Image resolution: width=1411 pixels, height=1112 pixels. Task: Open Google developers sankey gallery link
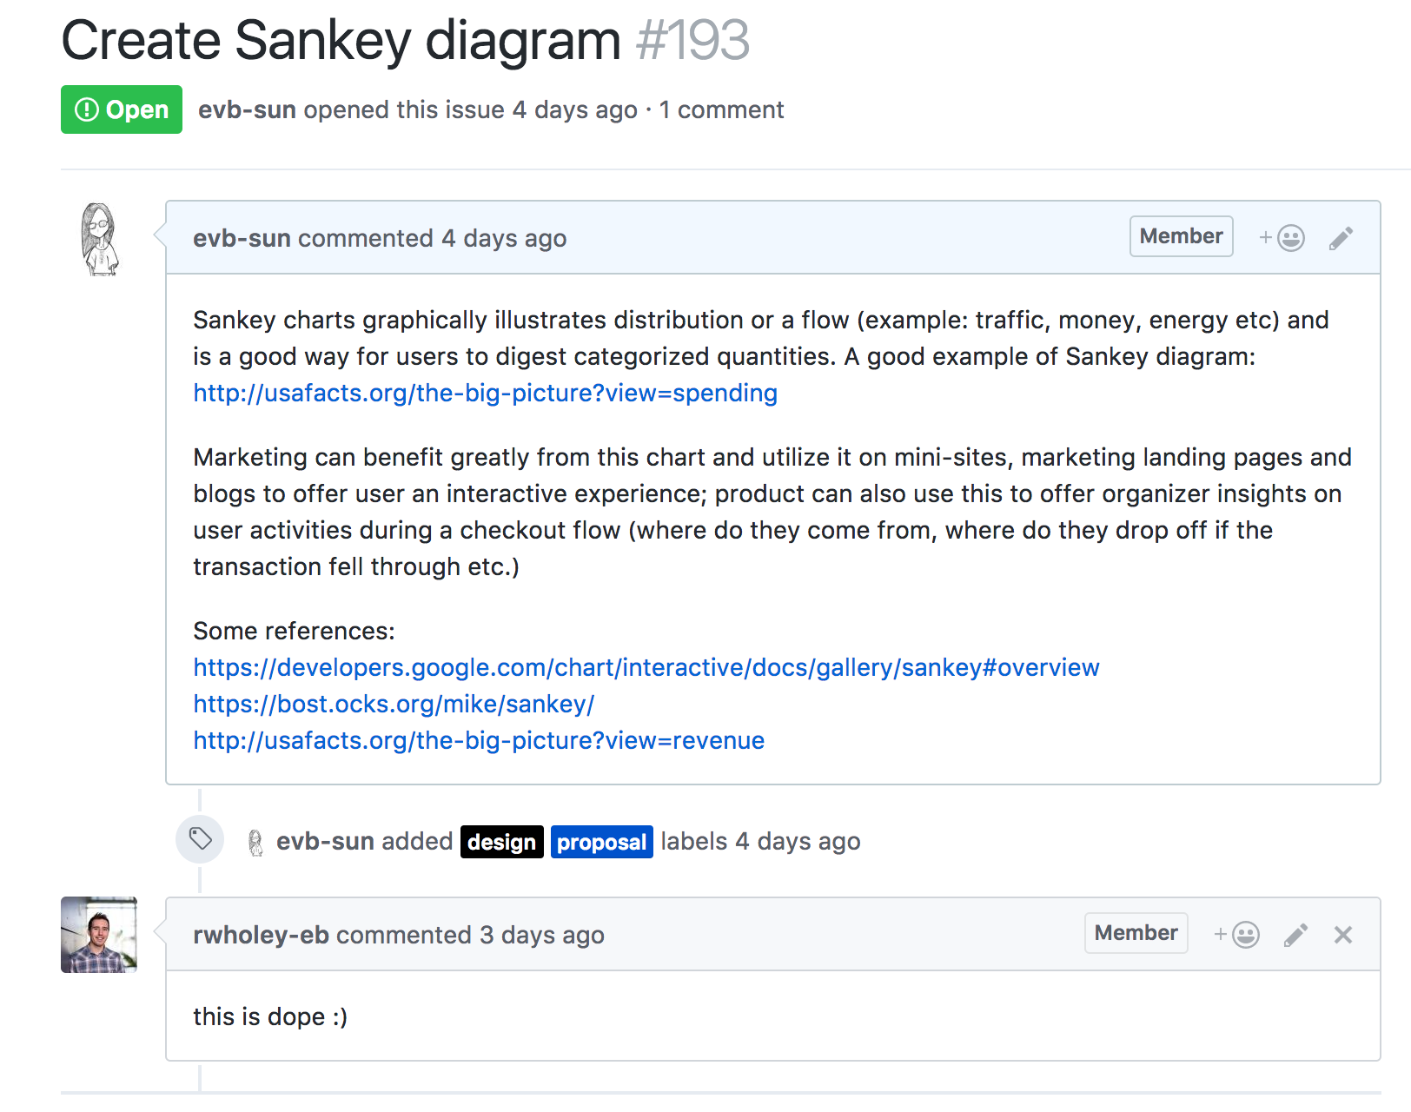(646, 667)
